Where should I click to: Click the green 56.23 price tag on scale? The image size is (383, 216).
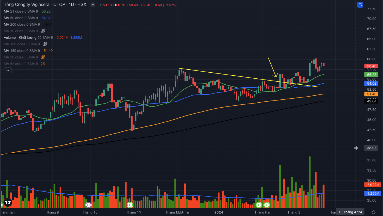tap(372, 75)
